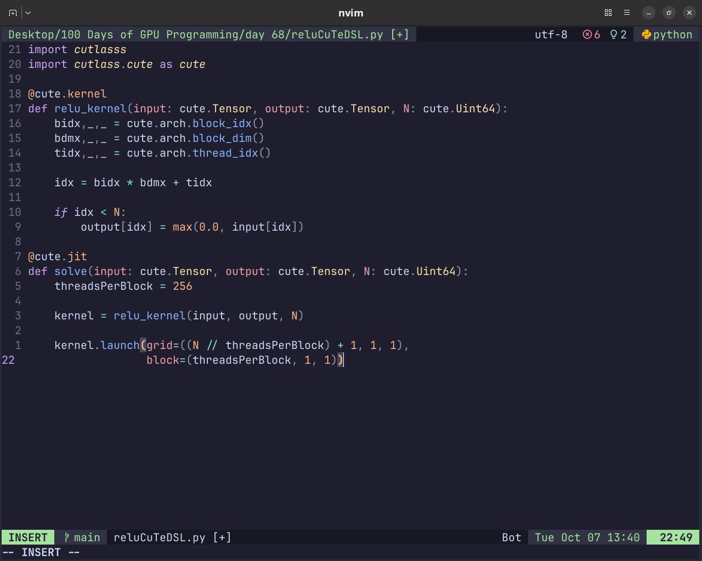Image resolution: width=702 pixels, height=561 pixels.
Task: Click the misspelled cutlasss import
Action: click(x=100, y=49)
